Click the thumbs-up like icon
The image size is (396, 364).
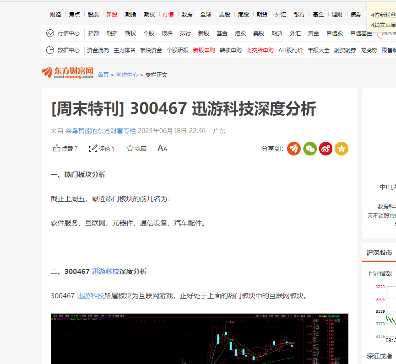tap(56, 148)
